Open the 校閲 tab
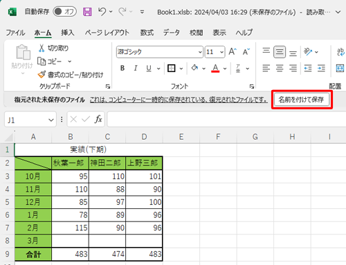 coord(196,33)
